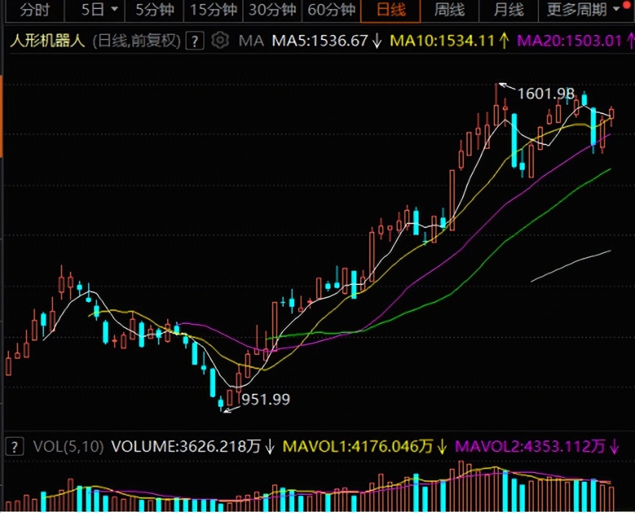The height and width of the screenshot is (513, 635).
Task: Click the MA10:1534.11 value
Action: click(442, 41)
